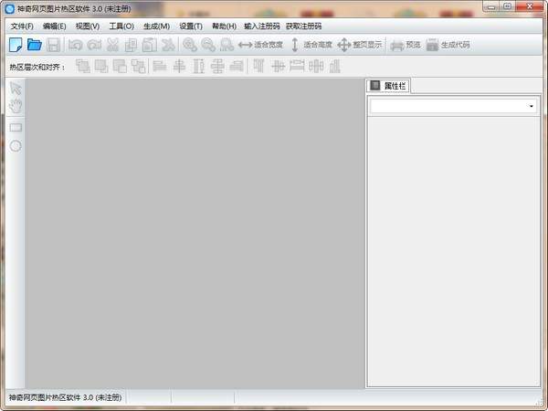Click the third layer-order icon (bring forward)
Screen dimensions: 548x411
(120, 66)
